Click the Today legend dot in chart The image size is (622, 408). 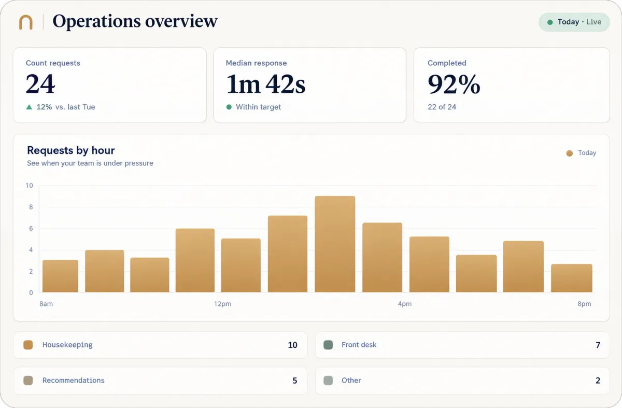point(570,153)
